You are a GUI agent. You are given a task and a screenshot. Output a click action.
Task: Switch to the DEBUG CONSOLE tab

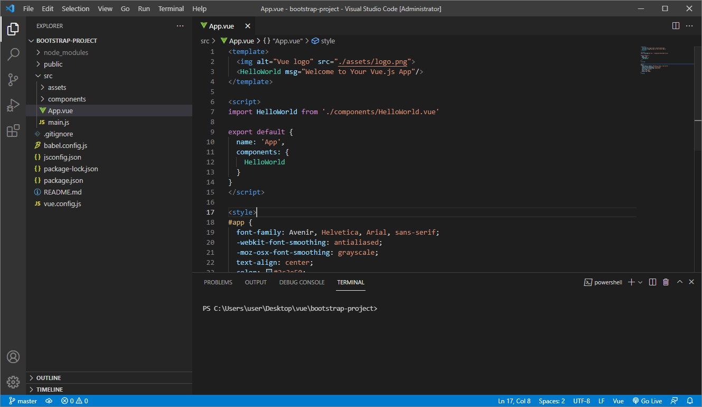click(x=302, y=282)
